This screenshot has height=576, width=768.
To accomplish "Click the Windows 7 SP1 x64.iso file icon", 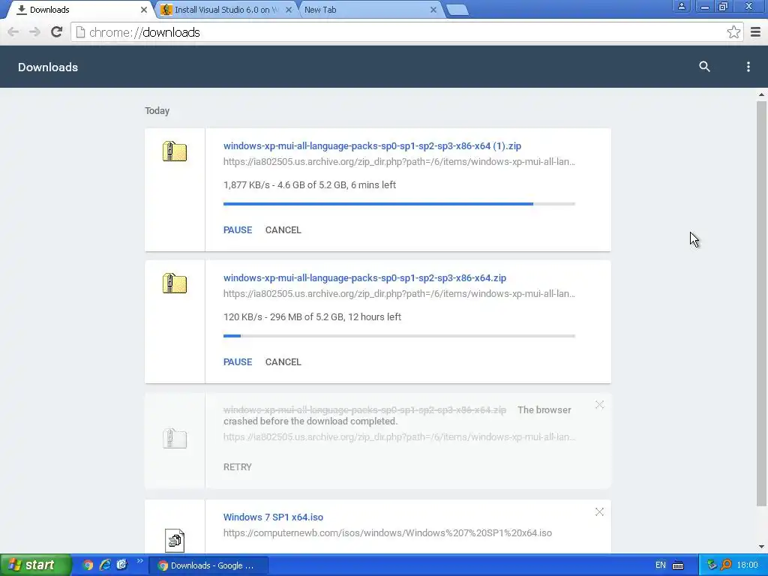I will click(175, 540).
